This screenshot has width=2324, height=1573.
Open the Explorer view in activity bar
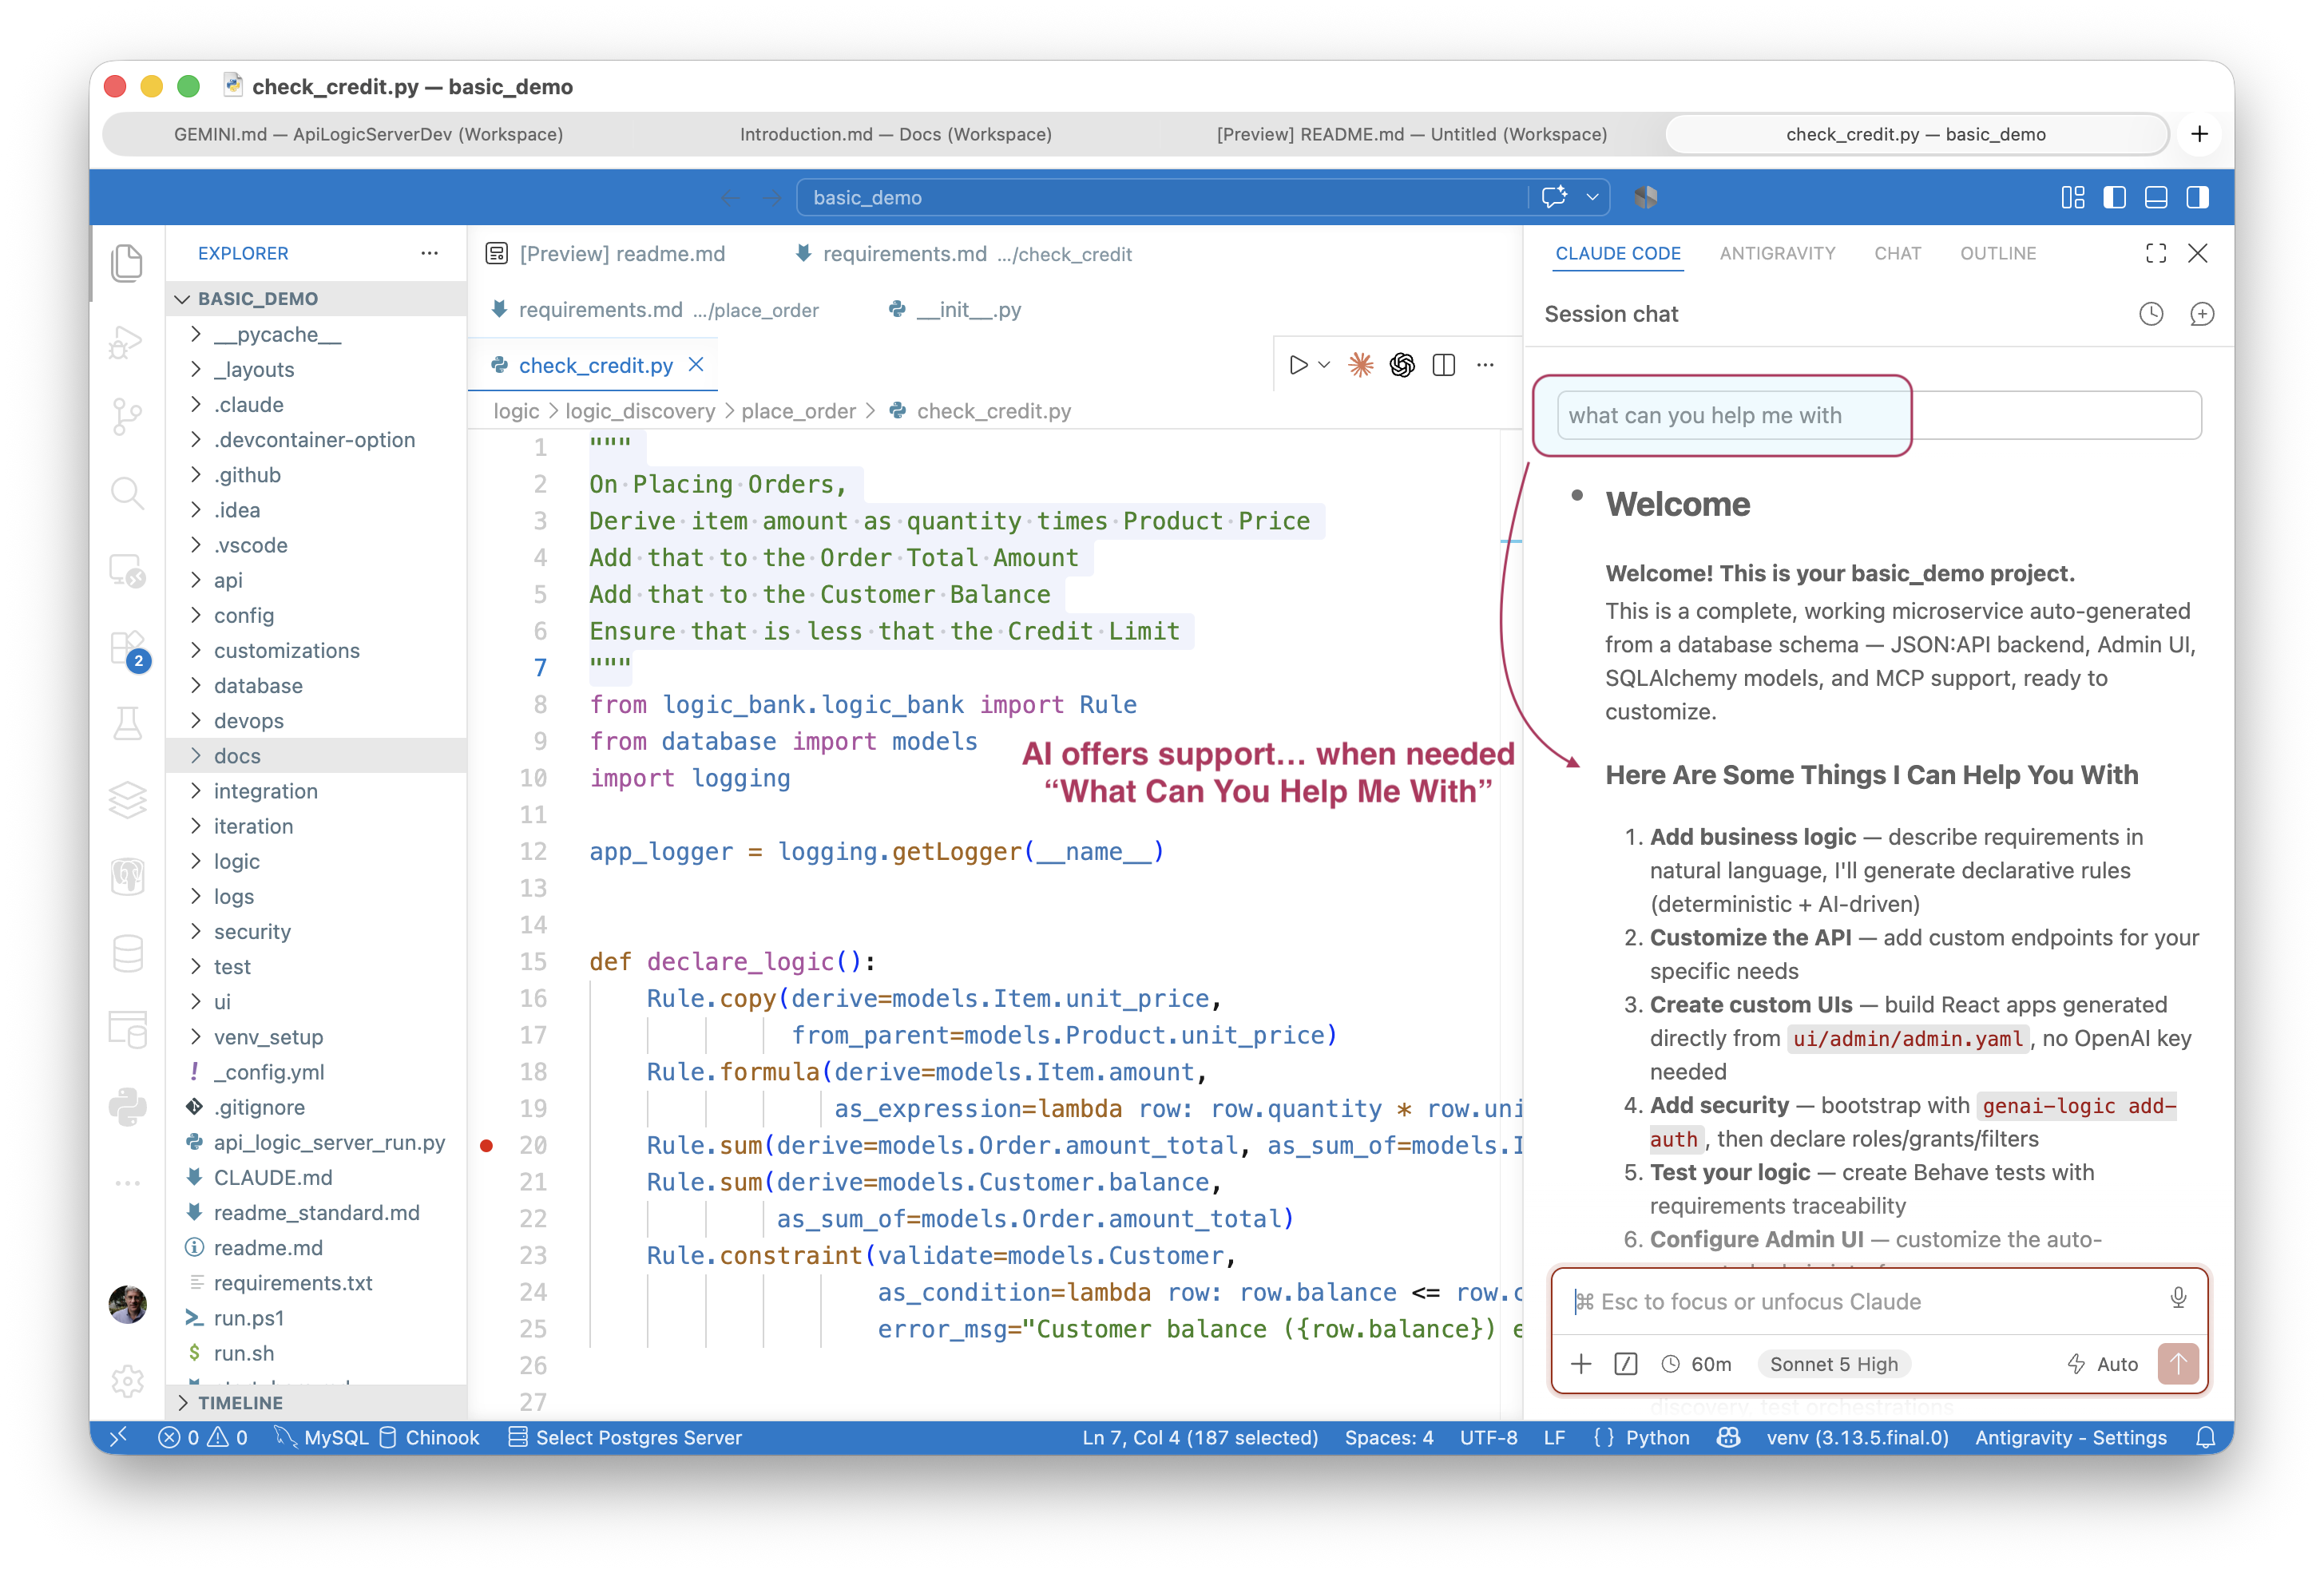pos(127,264)
